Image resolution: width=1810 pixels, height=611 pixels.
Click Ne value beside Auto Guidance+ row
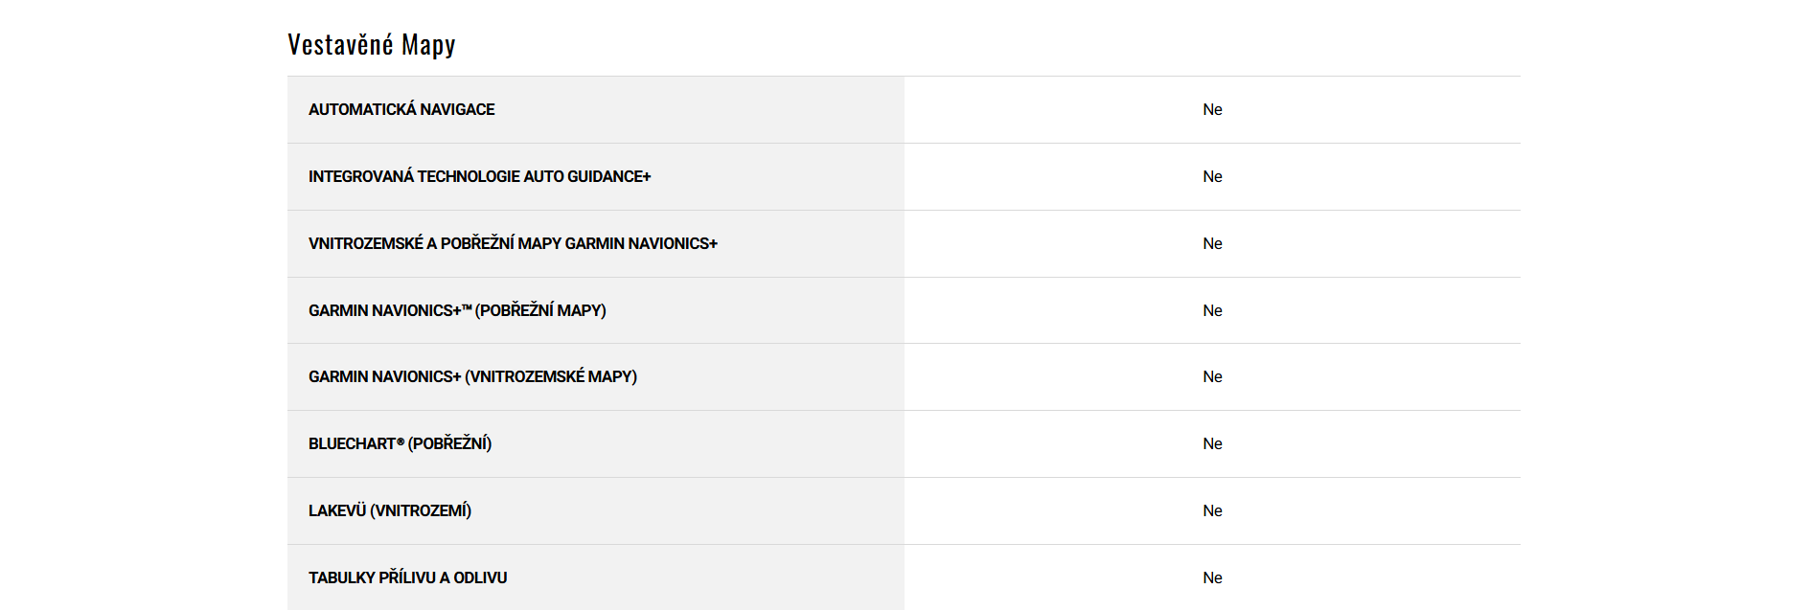coord(1212,177)
